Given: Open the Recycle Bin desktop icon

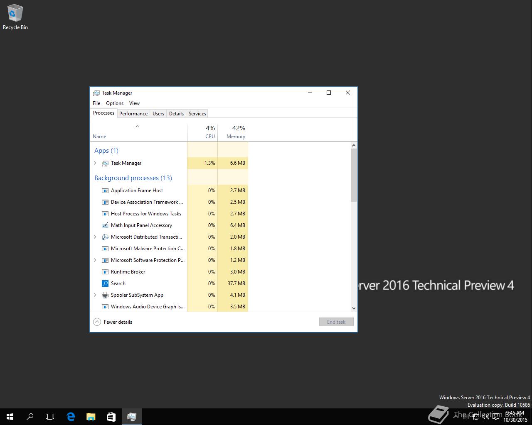Looking at the screenshot, I should pos(15,17).
